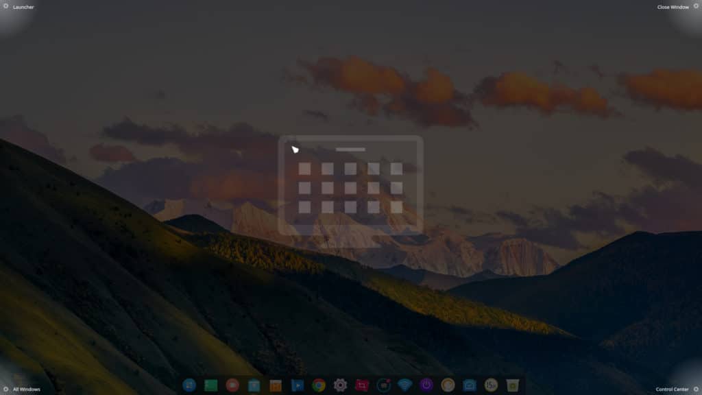Open the Wi-Fi network icon in the dock
The image size is (702, 395).
tap(404, 385)
